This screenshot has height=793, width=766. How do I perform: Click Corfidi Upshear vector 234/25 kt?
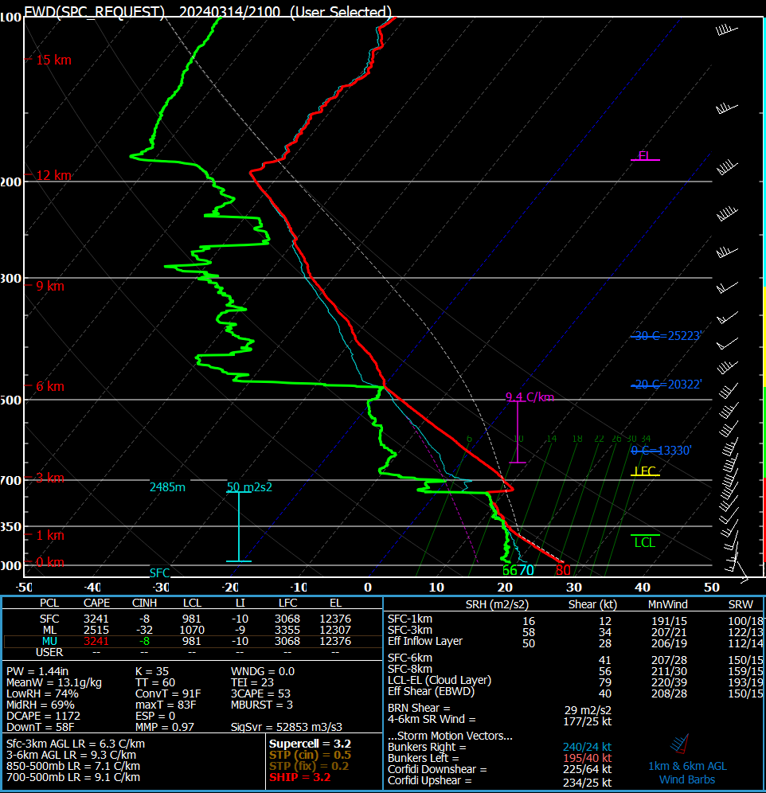588,783
